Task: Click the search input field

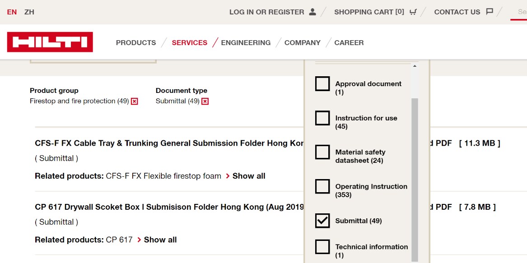Action: coord(518,12)
